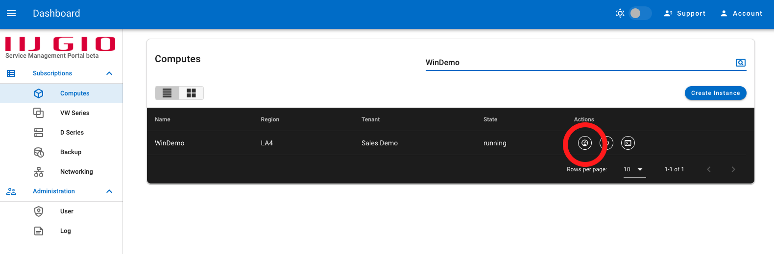Open the WinDemo performance gauge action
774x254 pixels.
[x=585, y=143]
